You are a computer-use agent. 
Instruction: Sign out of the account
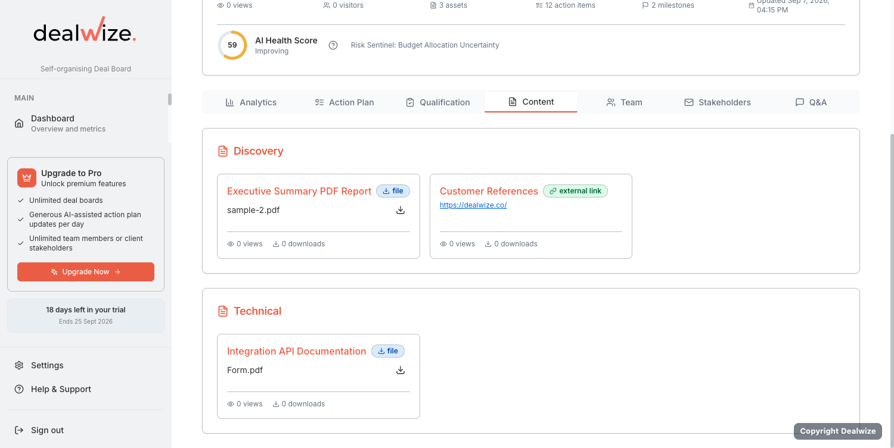pyautogui.click(x=86, y=430)
